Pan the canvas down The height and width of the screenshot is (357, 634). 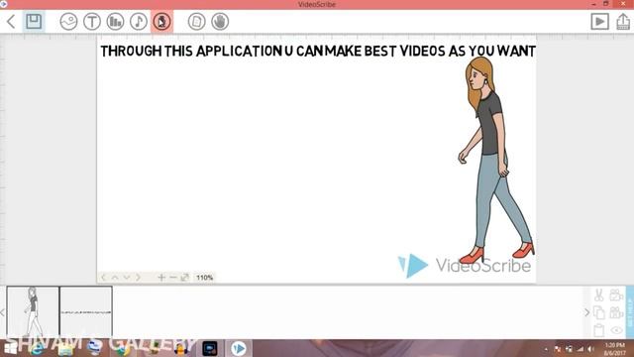[127, 278]
